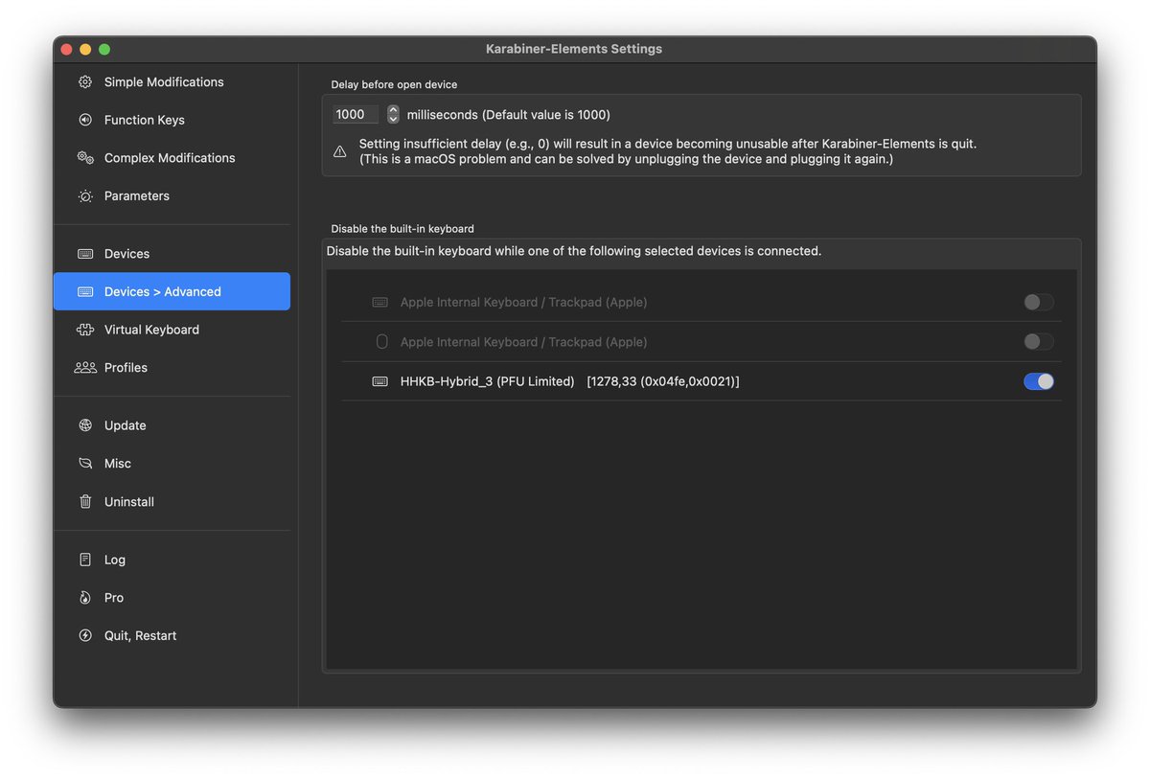Open Misc settings
Viewport: 1150px width, 778px height.
(172, 464)
